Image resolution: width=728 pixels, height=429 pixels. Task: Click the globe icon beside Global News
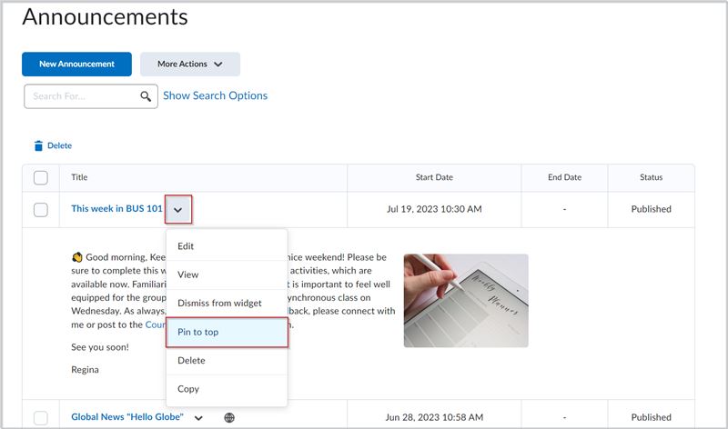tap(229, 417)
